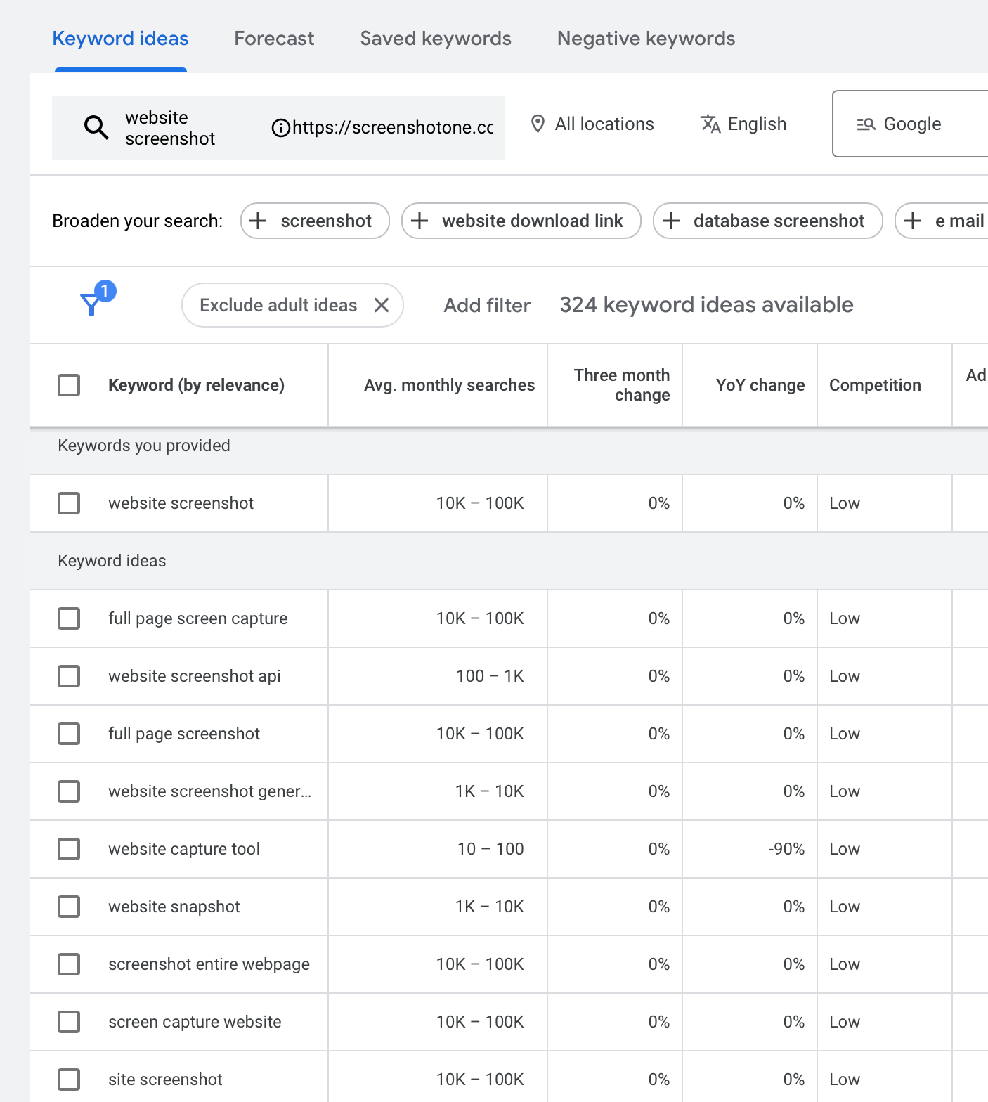Viewport: 988px width, 1102px height.
Task: Check the full page screen capture box
Action: (x=69, y=618)
